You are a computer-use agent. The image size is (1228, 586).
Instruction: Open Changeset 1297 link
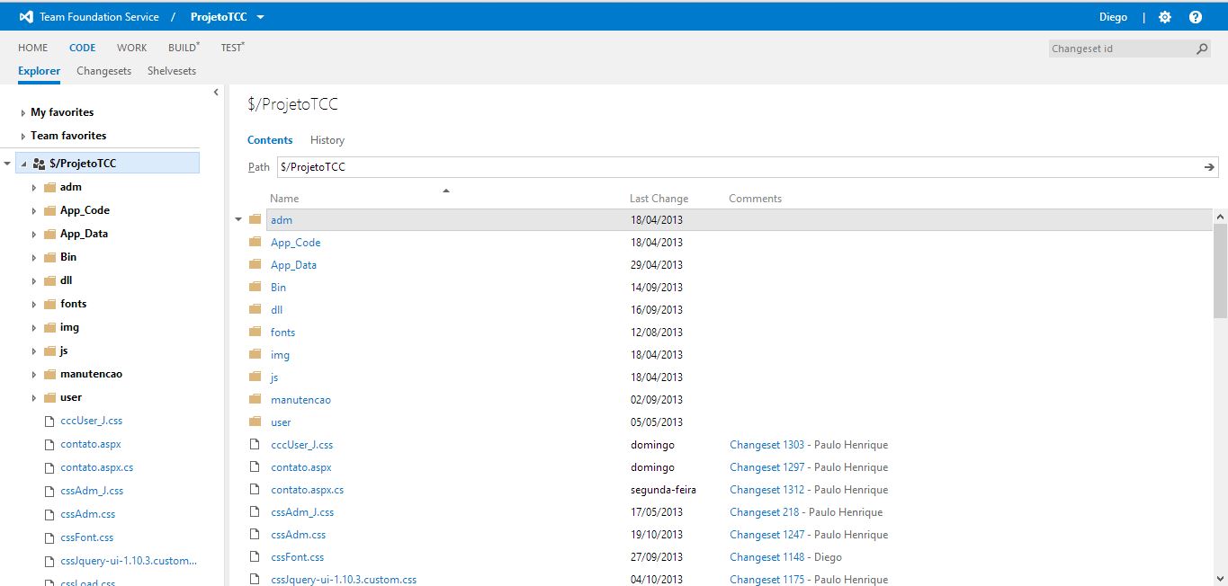(x=767, y=466)
